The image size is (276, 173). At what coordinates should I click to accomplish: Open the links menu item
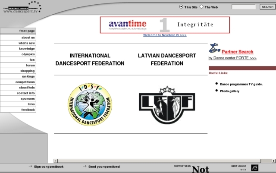[x=18, y=104]
